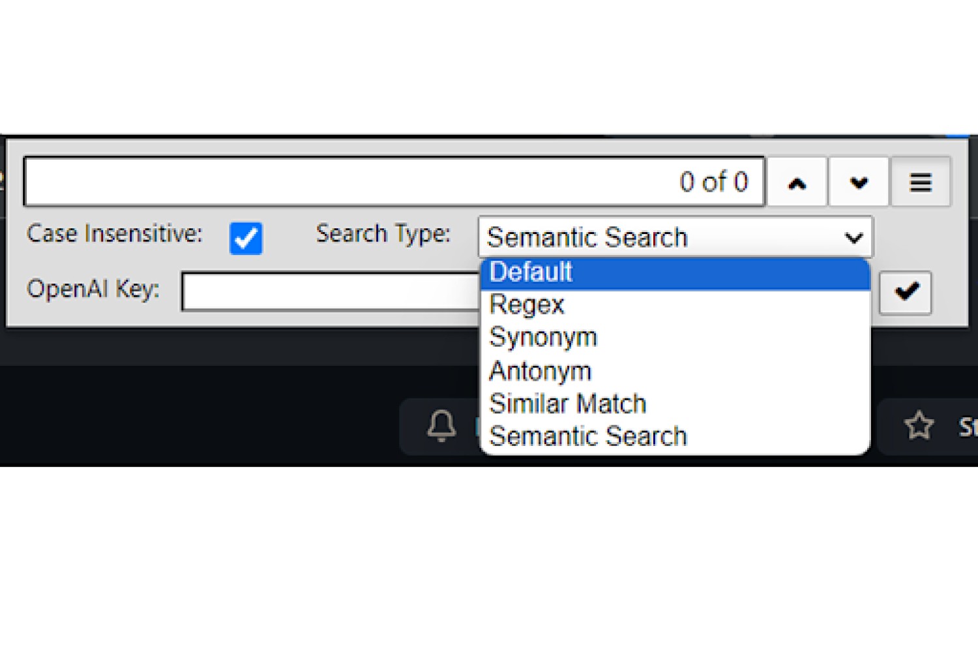This screenshot has height=652, width=978.
Task: Open the hamburger options menu
Action: click(x=920, y=182)
